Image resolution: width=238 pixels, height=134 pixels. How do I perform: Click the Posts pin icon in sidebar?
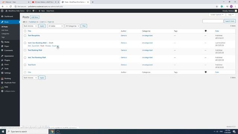(x=2, y=22)
